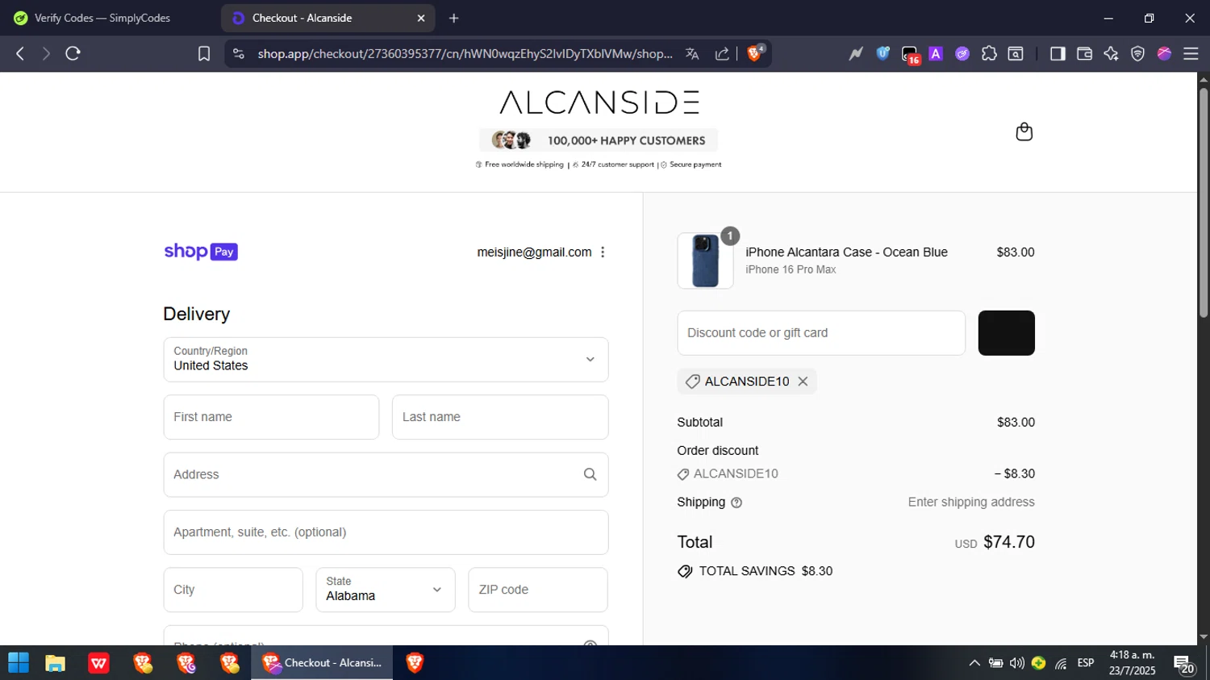Expand the State dropdown showing Alabama
This screenshot has height=680, width=1210.
click(x=386, y=590)
